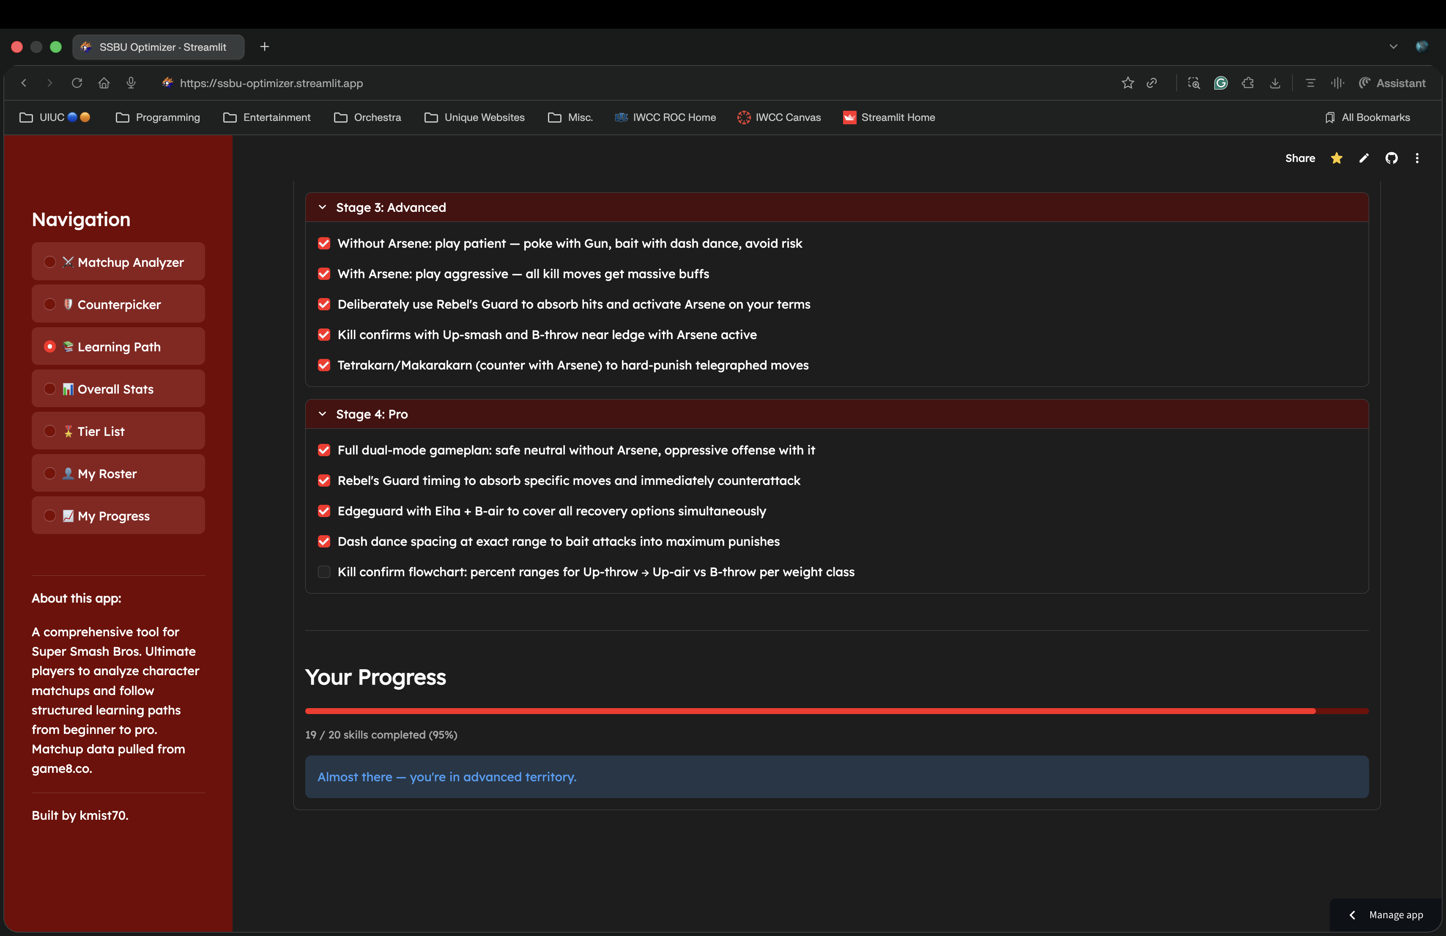Star this app with the yellow star

1336,158
